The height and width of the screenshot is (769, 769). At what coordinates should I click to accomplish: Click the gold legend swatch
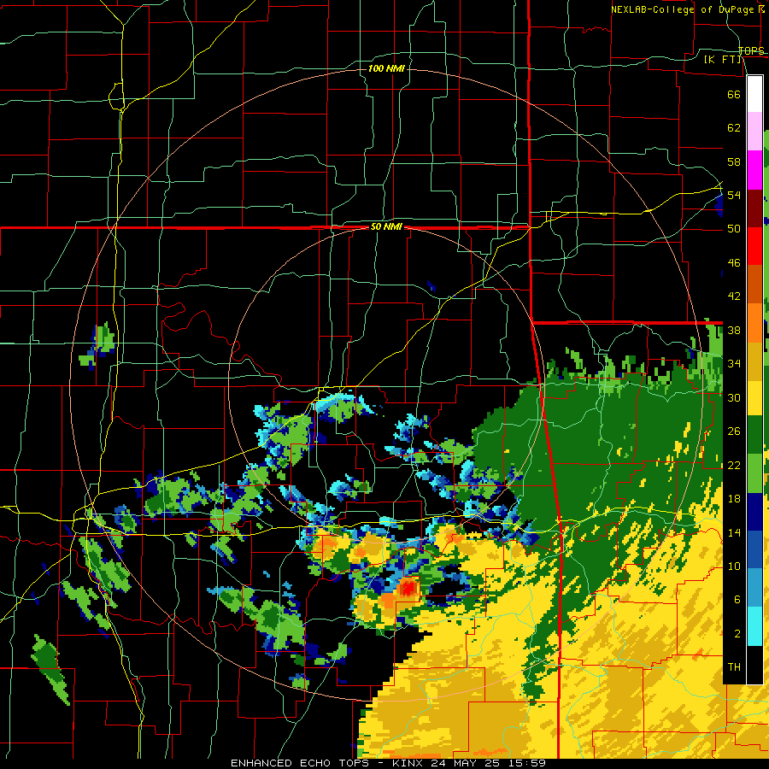pos(754,361)
